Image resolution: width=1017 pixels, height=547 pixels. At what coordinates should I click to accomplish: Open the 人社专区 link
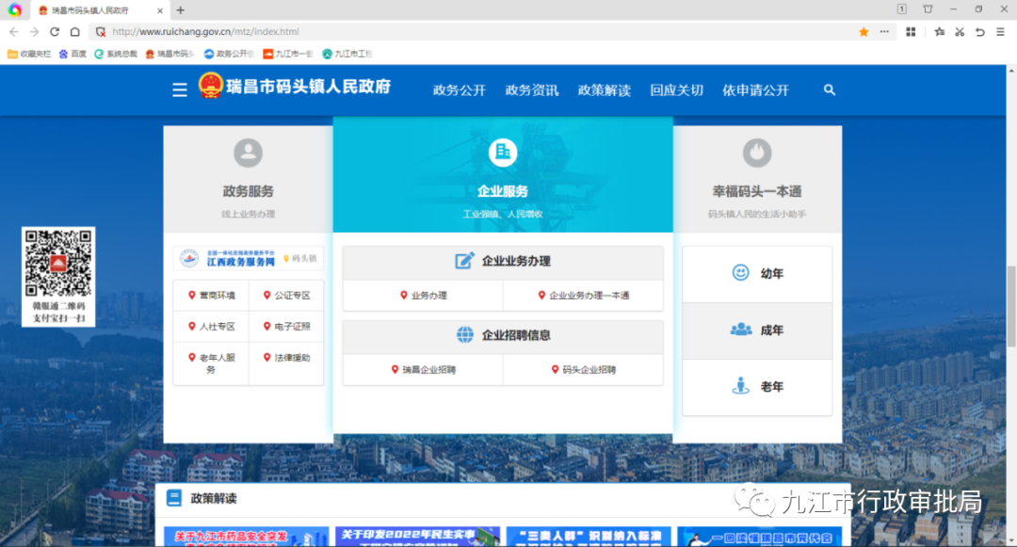tap(212, 326)
